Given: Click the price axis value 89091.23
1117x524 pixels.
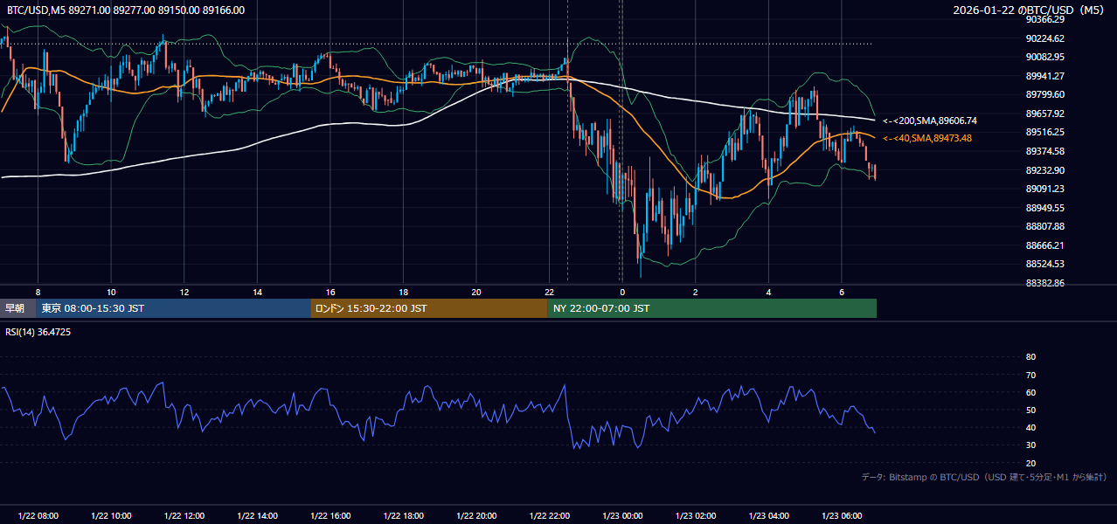Looking at the screenshot, I should [1044, 189].
